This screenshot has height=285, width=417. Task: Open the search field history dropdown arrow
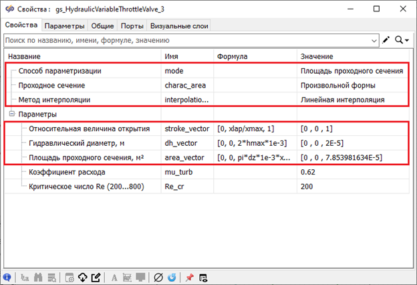374,40
